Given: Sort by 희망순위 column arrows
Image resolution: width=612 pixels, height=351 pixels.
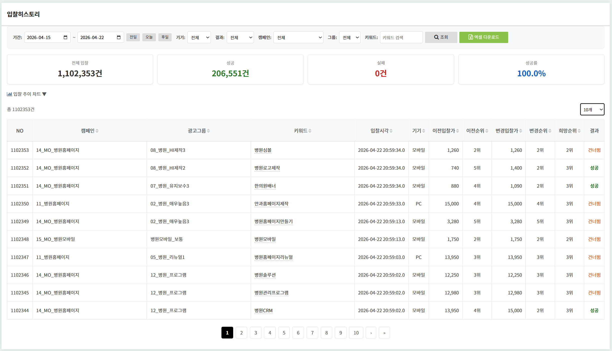Looking at the screenshot, I should pos(579,131).
